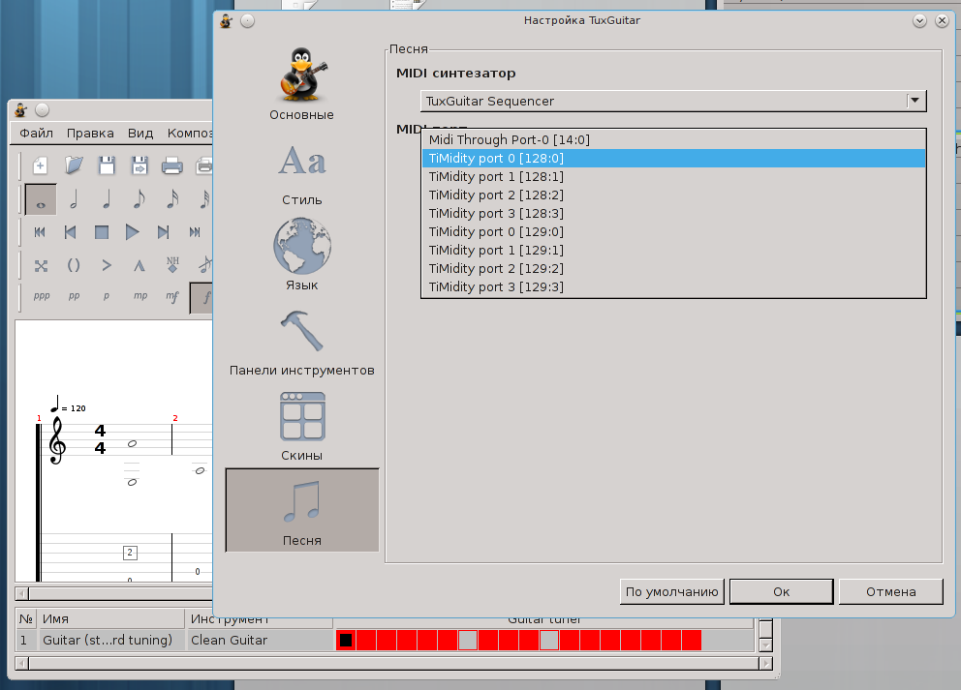This screenshot has height=690, width=961.
Task: Set dynamic to p
Action: click(107, 296)
